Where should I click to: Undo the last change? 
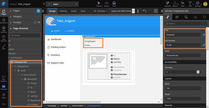pos(145,11)
